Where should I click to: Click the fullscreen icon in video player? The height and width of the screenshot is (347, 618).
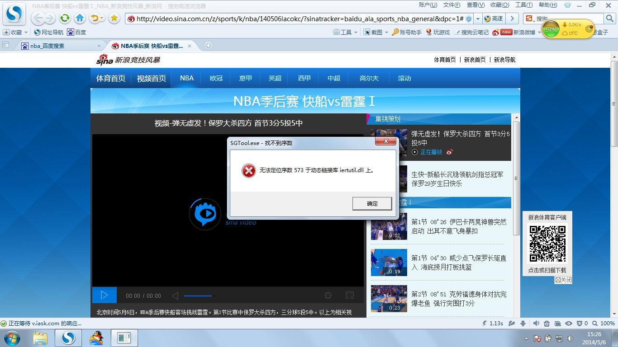(x=350, y=295)
